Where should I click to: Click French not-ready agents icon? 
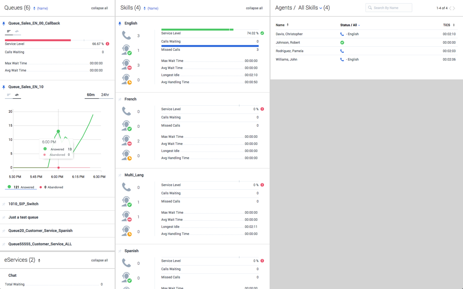coord(126,141)
